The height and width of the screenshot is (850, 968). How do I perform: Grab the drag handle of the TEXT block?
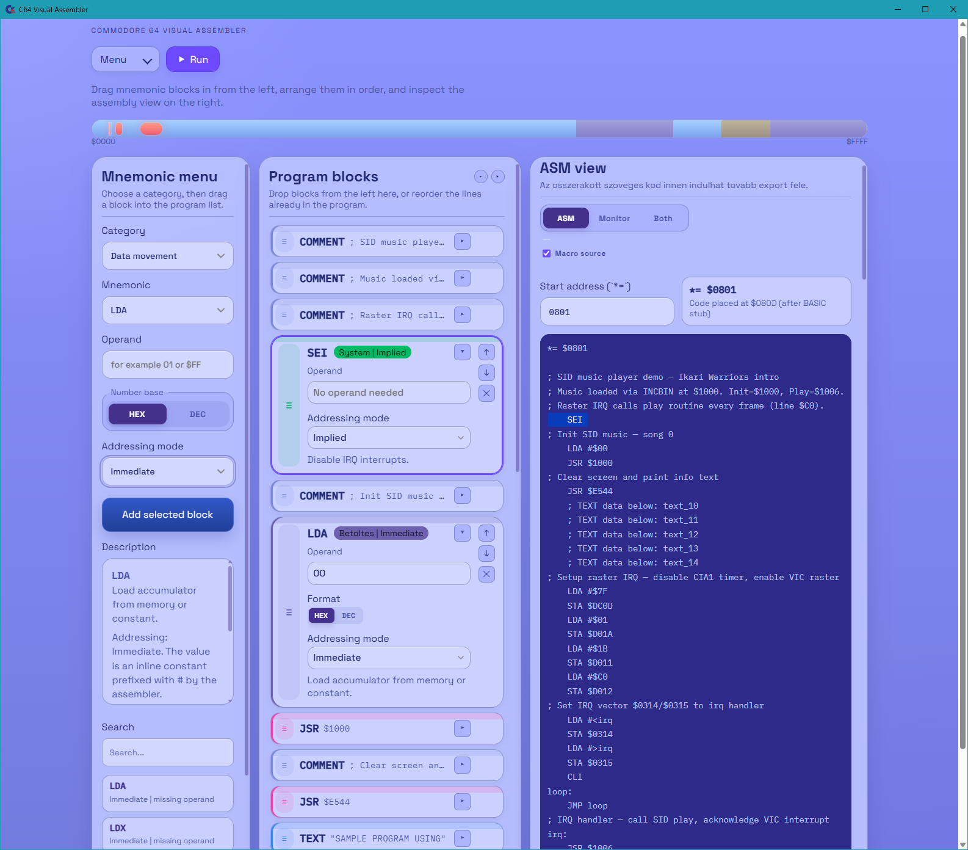pos(284,838)
